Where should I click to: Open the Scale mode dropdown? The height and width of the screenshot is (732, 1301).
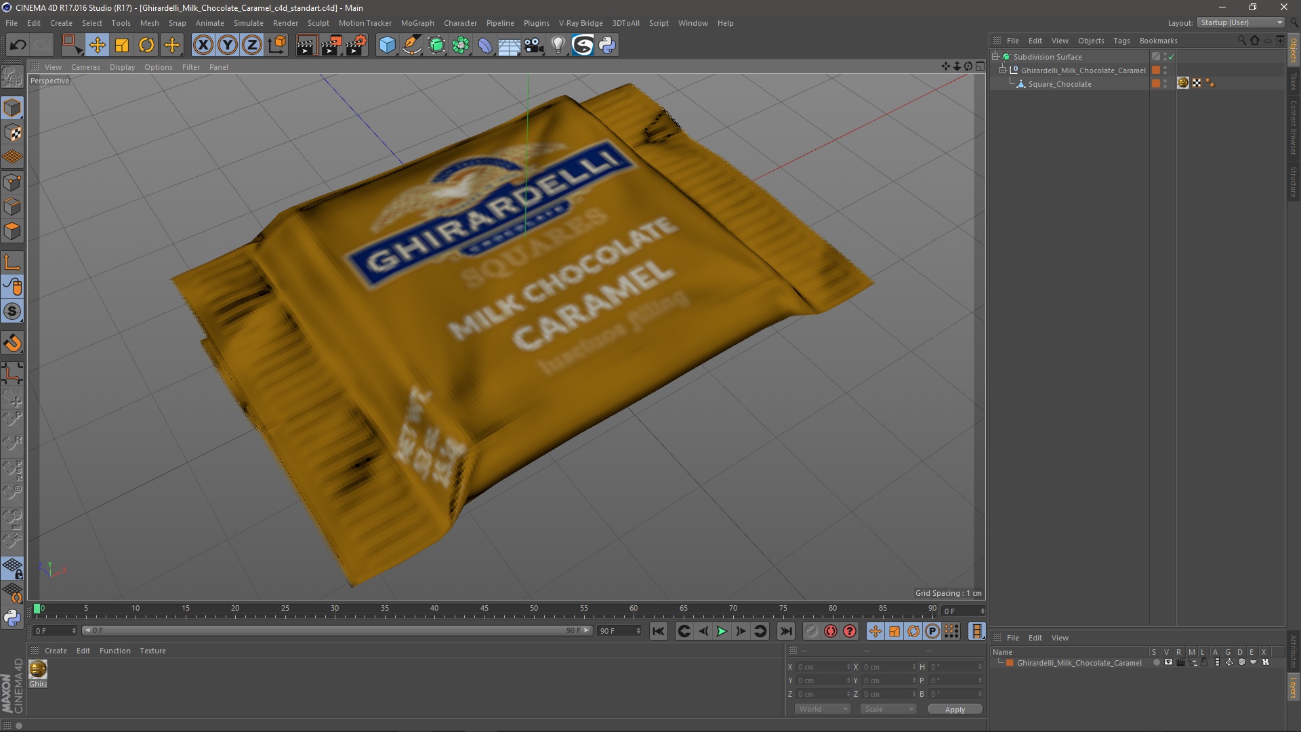tap(888, 709)
